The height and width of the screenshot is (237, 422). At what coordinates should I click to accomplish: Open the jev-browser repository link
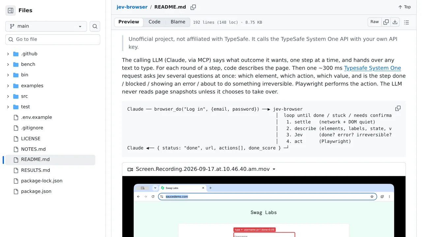[132, 7]
